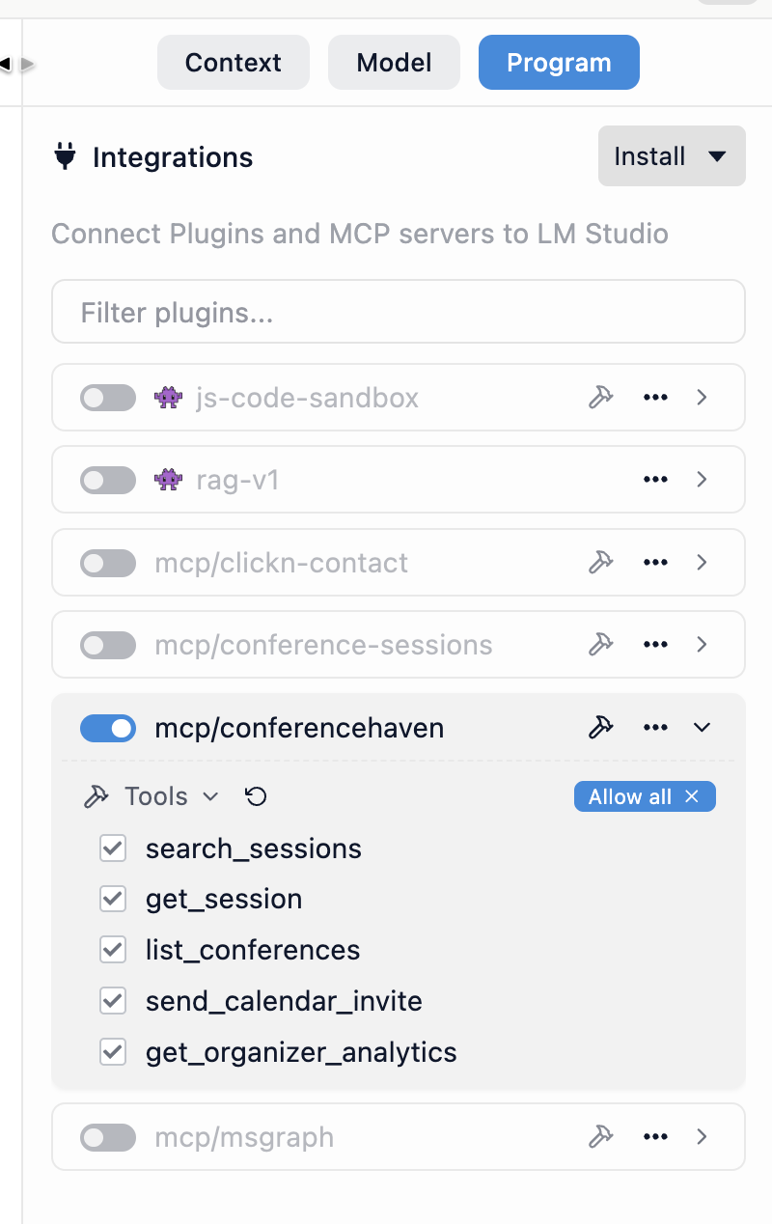This screenshot has height=1224, width=772.
Task: Click the X on the Allow all badge
Action: click(692, 796)
